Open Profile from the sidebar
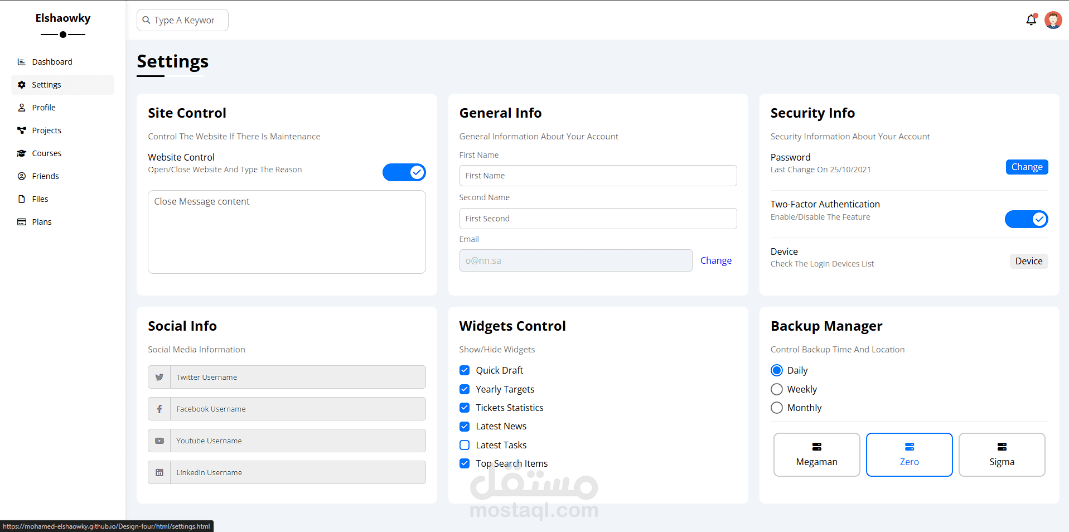 coord(43,108)
